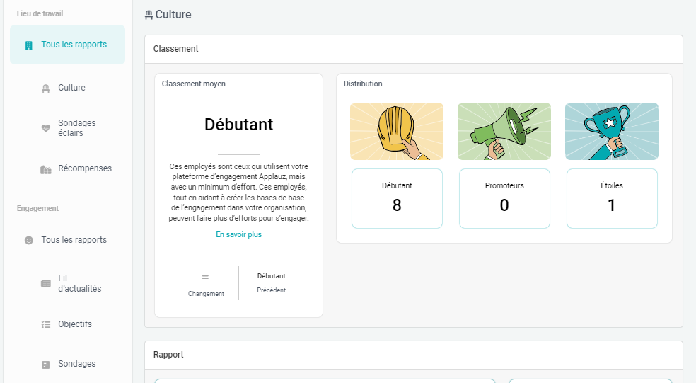696x383 pixels.
Task: Follow the En savoir plus link
Action: point(238,234)
